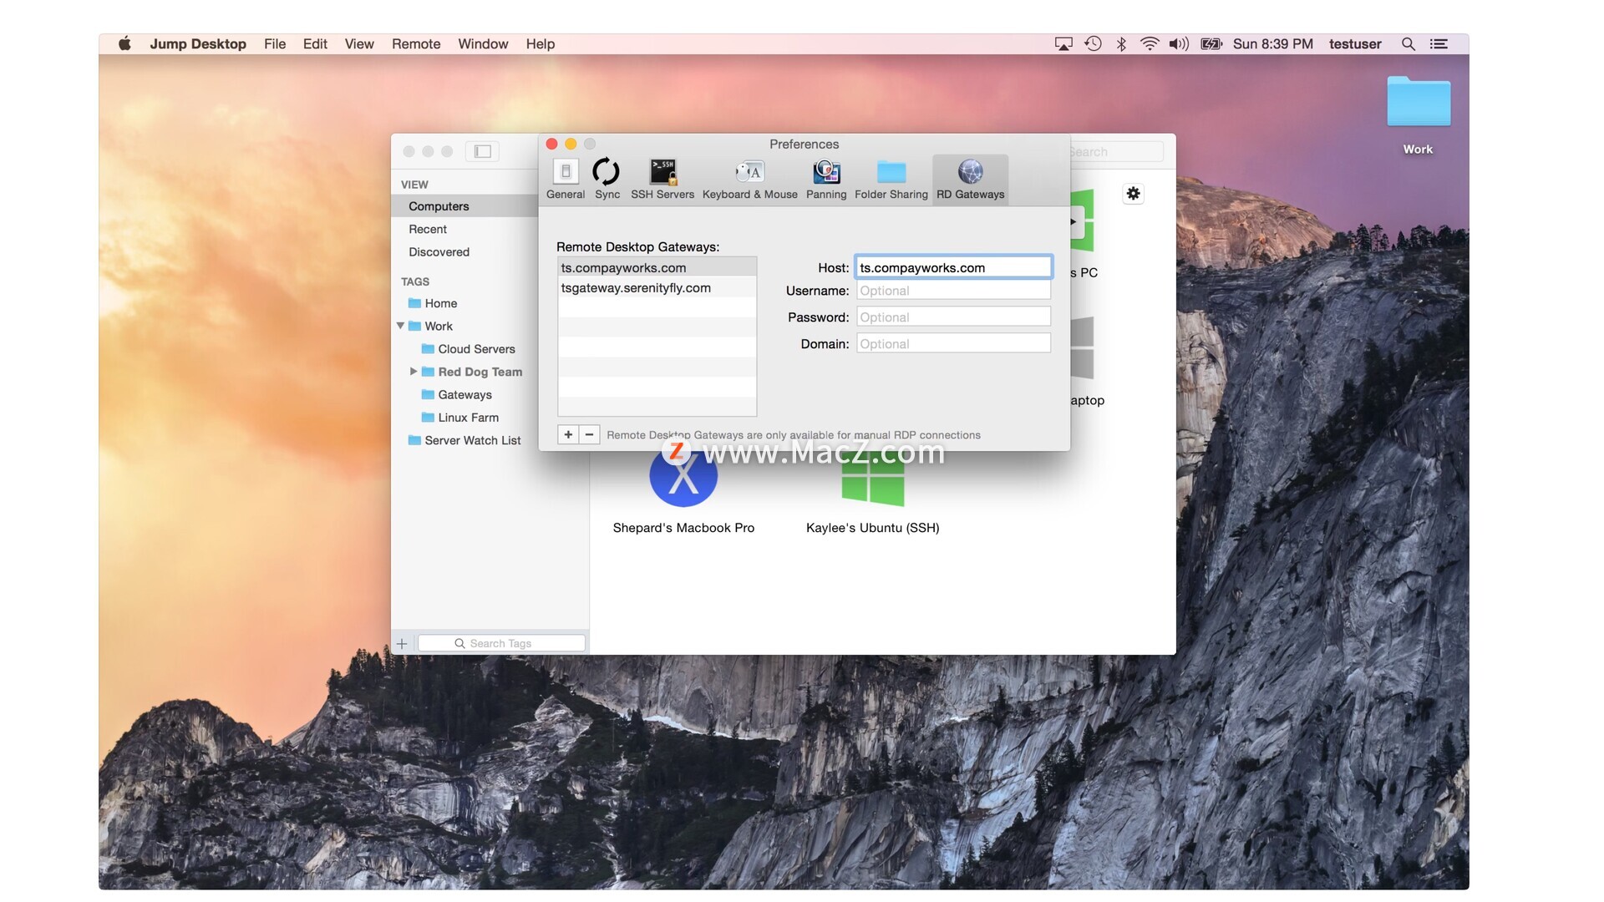1604x902 pixels.
Task: Open the Panning preferences pane
Action: pyautogui.click(x=826, y=180)
